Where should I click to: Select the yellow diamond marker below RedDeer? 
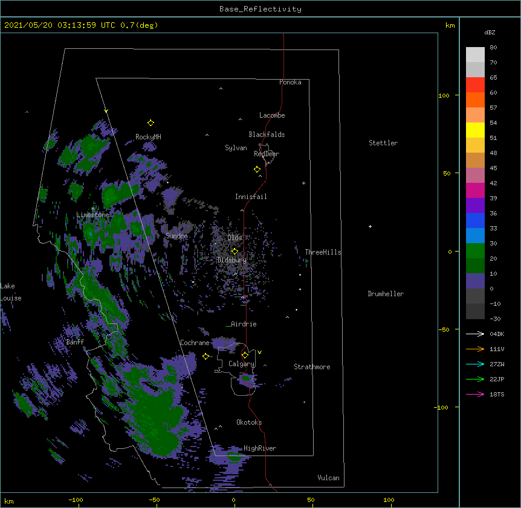tap(257, 170)
